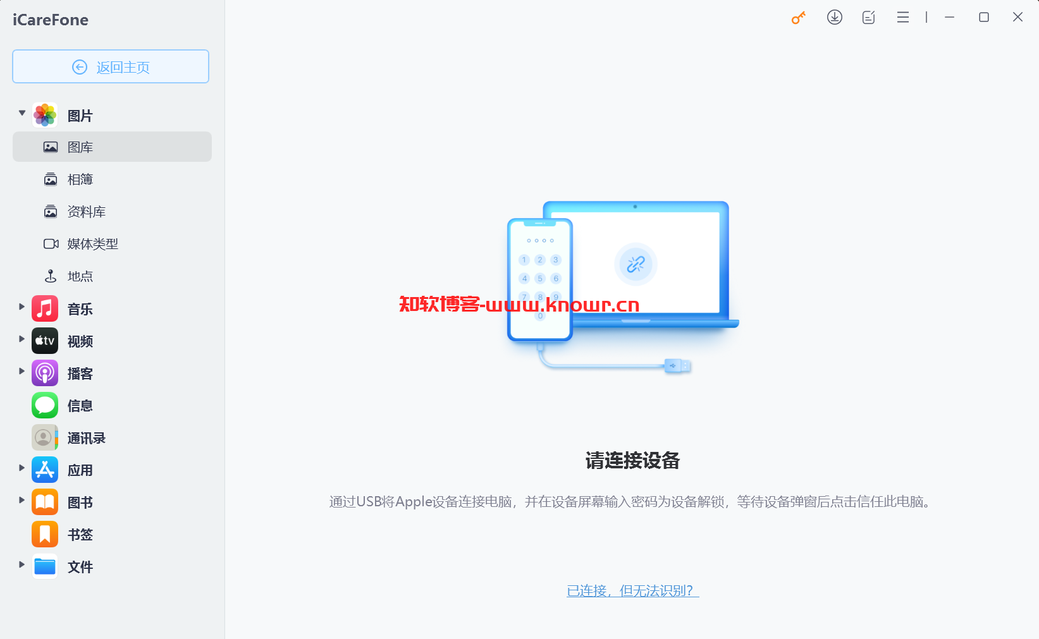
Task: Minimize the iCareFone window
Action: point(949,18)
